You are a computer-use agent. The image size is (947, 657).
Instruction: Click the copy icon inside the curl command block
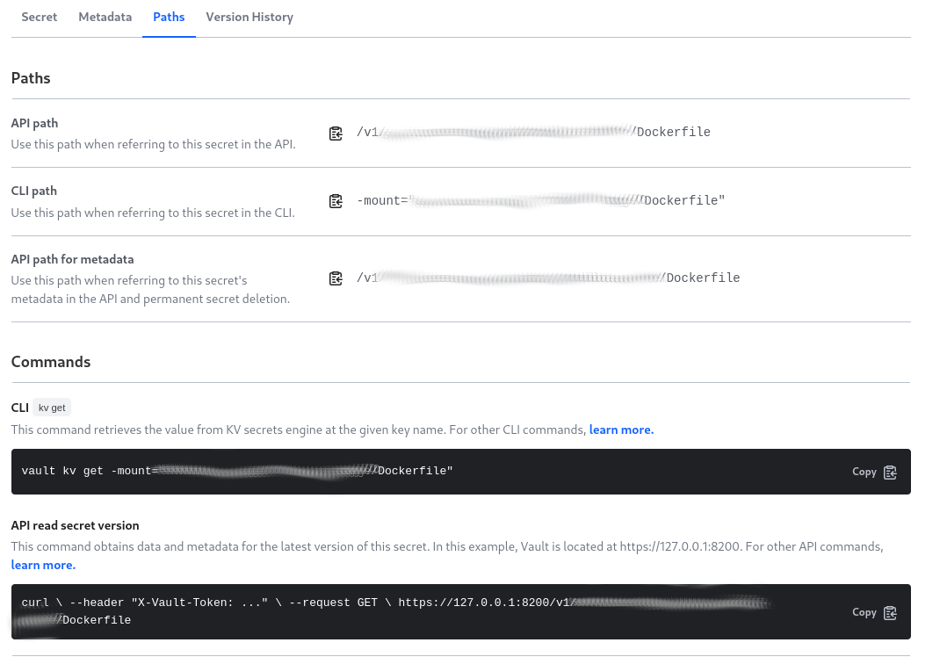(889, 612)
